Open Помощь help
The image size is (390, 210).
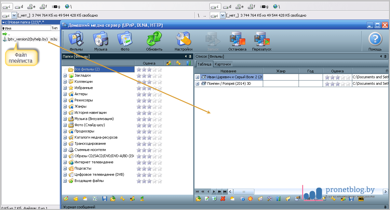375,41
